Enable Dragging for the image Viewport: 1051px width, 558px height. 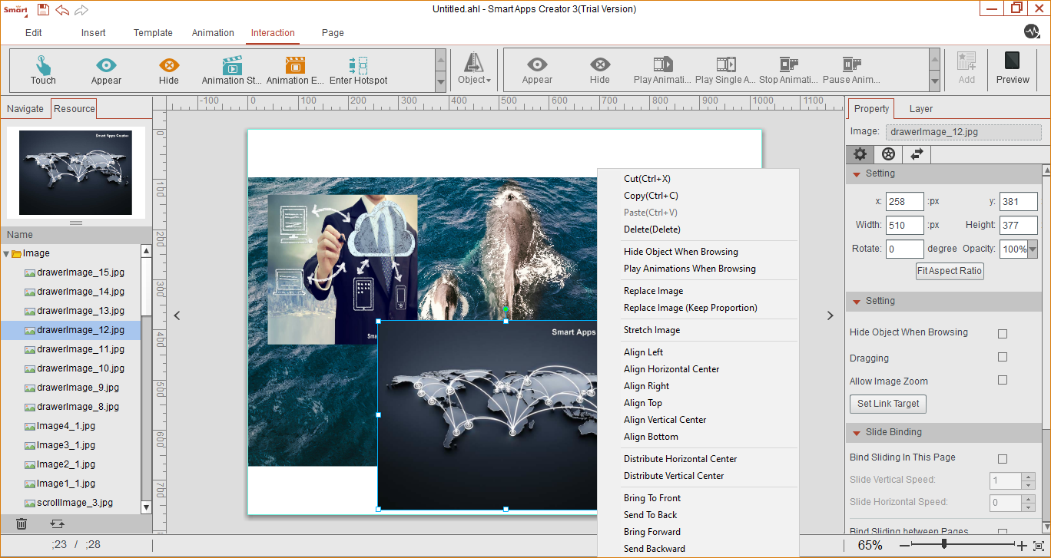pyautogui.click(x=1002, y=356)
